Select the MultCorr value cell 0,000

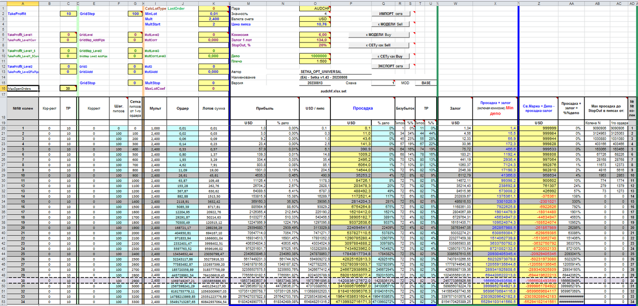[213, 40]
